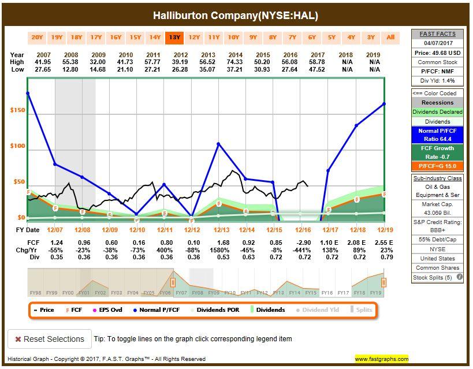Click the 55% Debt/Cap entry
Viewport: 473px width, 369px height.
[x=437, y=240]
